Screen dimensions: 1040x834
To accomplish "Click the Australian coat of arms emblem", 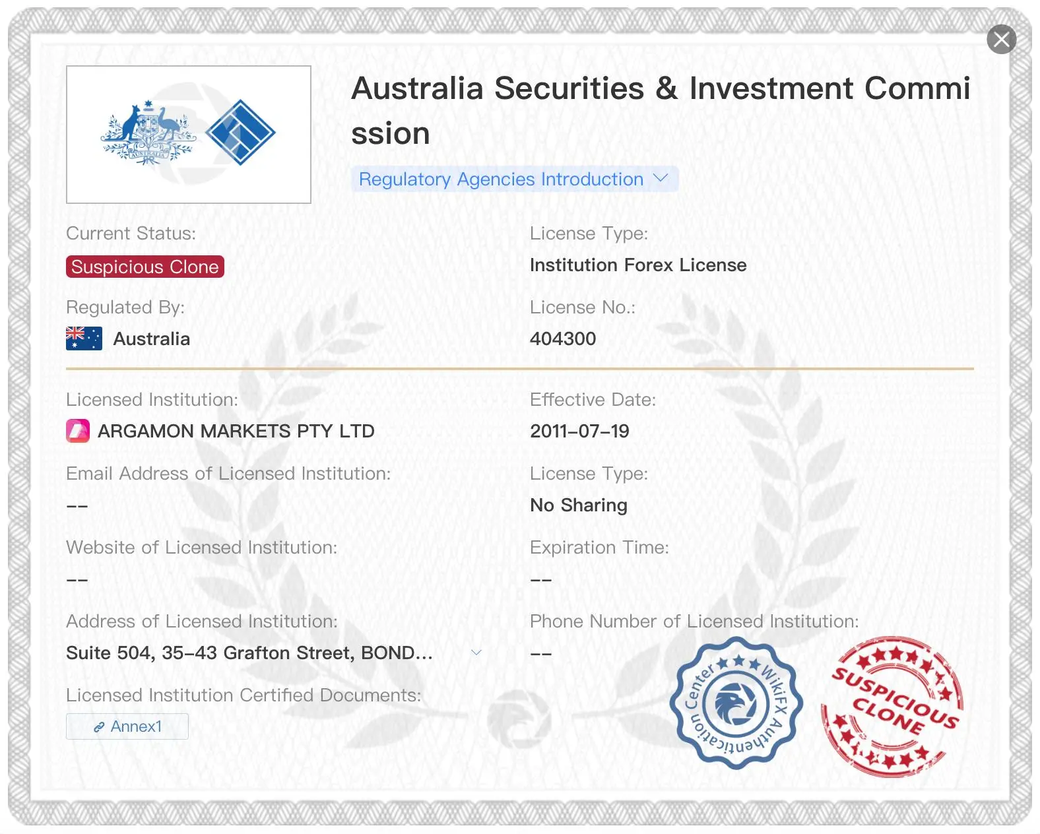I will [148, 132].
